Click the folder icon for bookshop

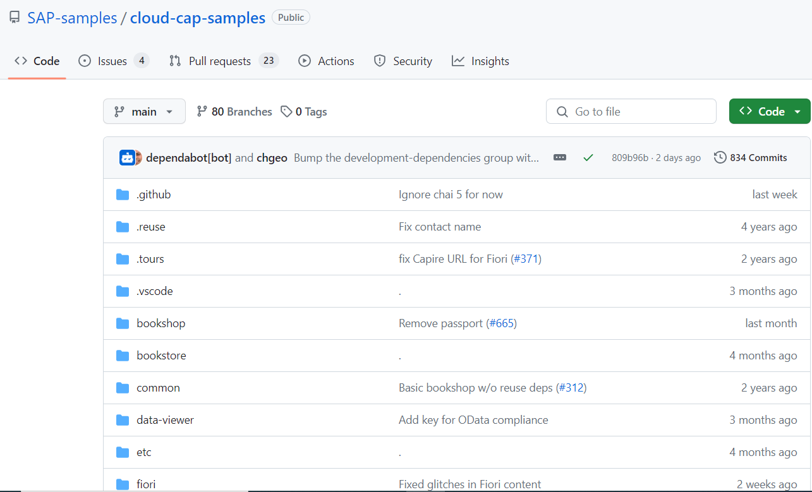[x=123, y=323]
